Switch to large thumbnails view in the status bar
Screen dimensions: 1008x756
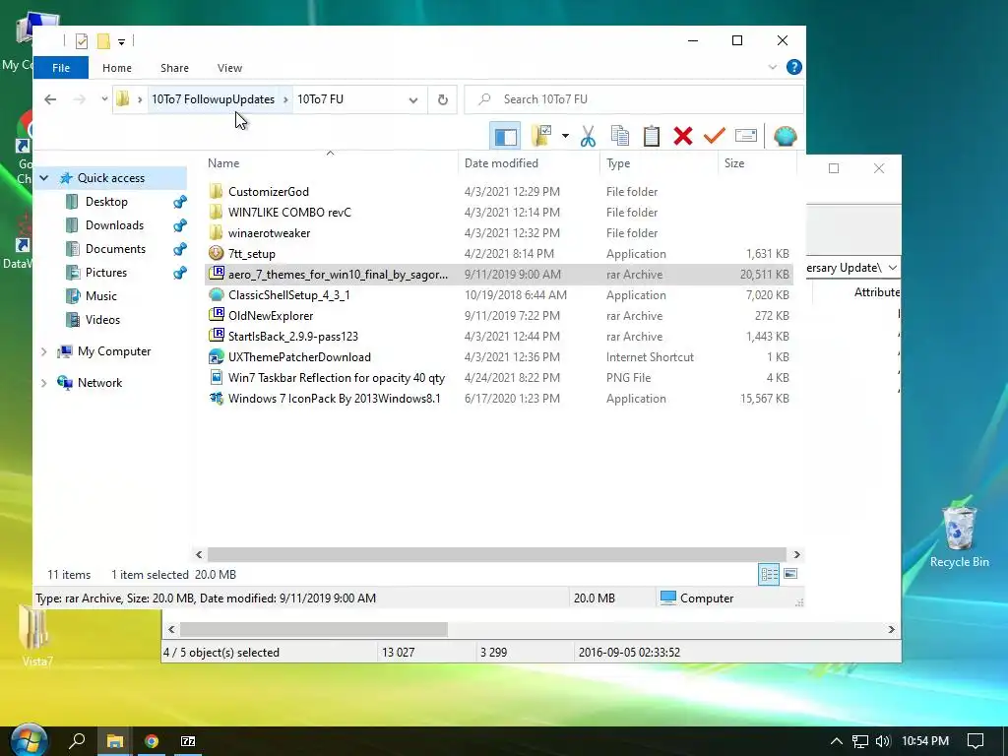click(790, 574)
